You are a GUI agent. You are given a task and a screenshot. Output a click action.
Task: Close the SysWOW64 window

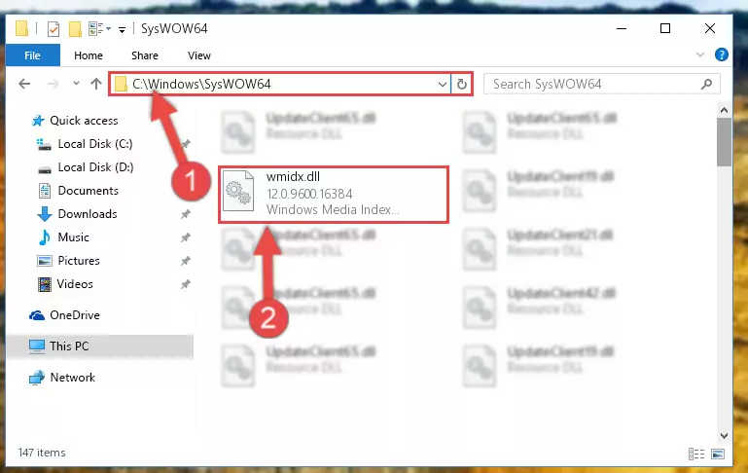(x=709, y=28)
